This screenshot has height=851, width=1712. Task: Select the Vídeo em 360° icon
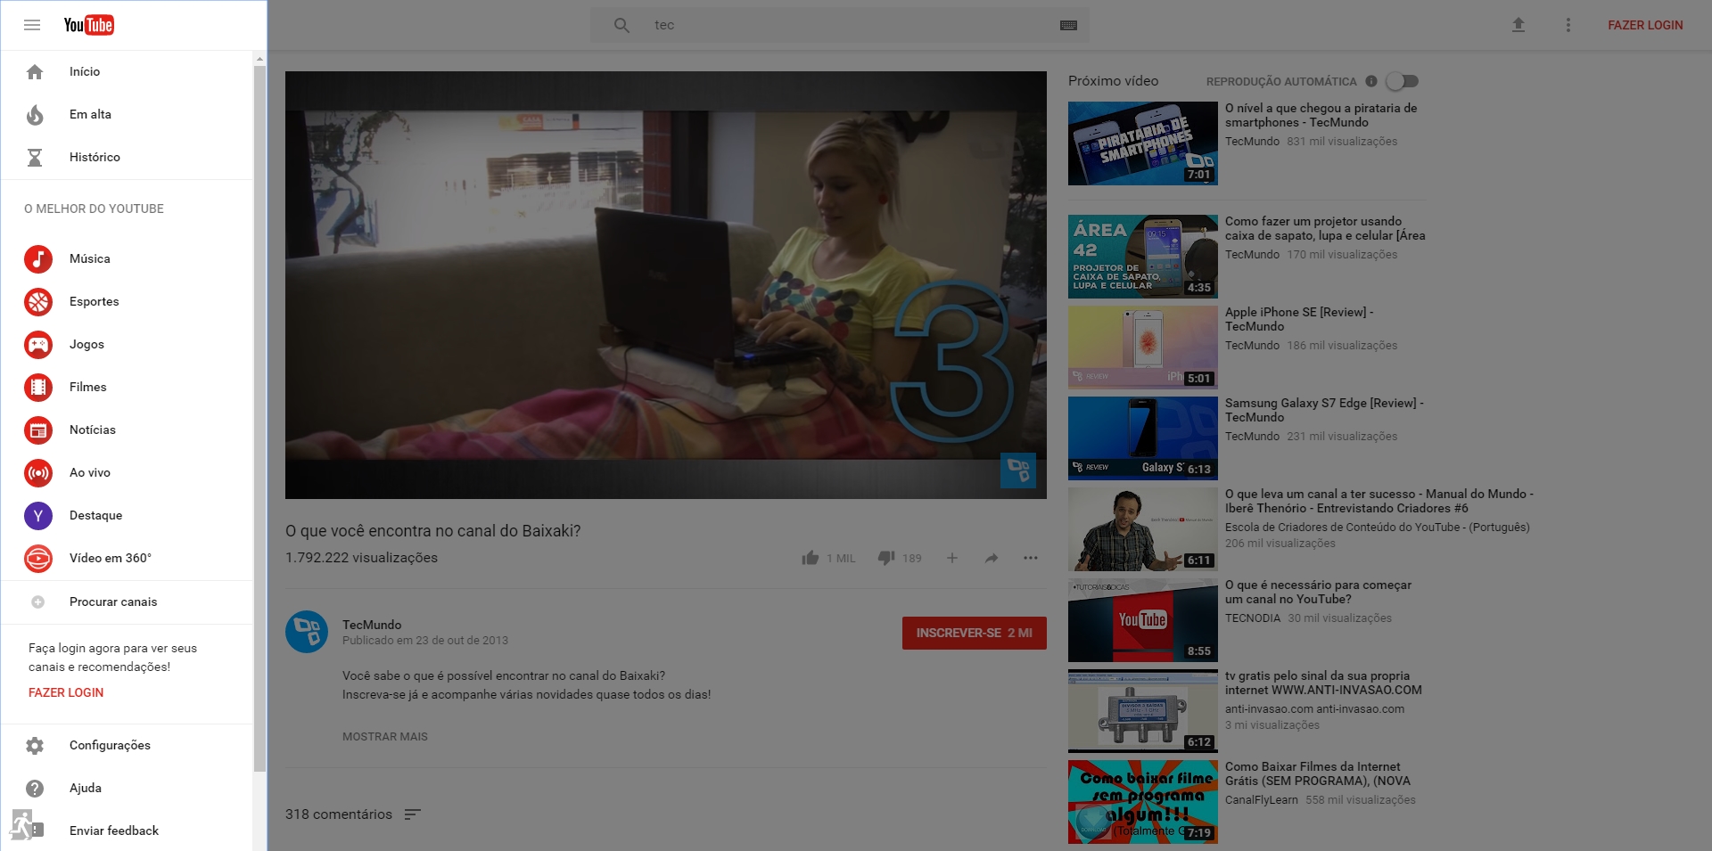coord(37,559)
